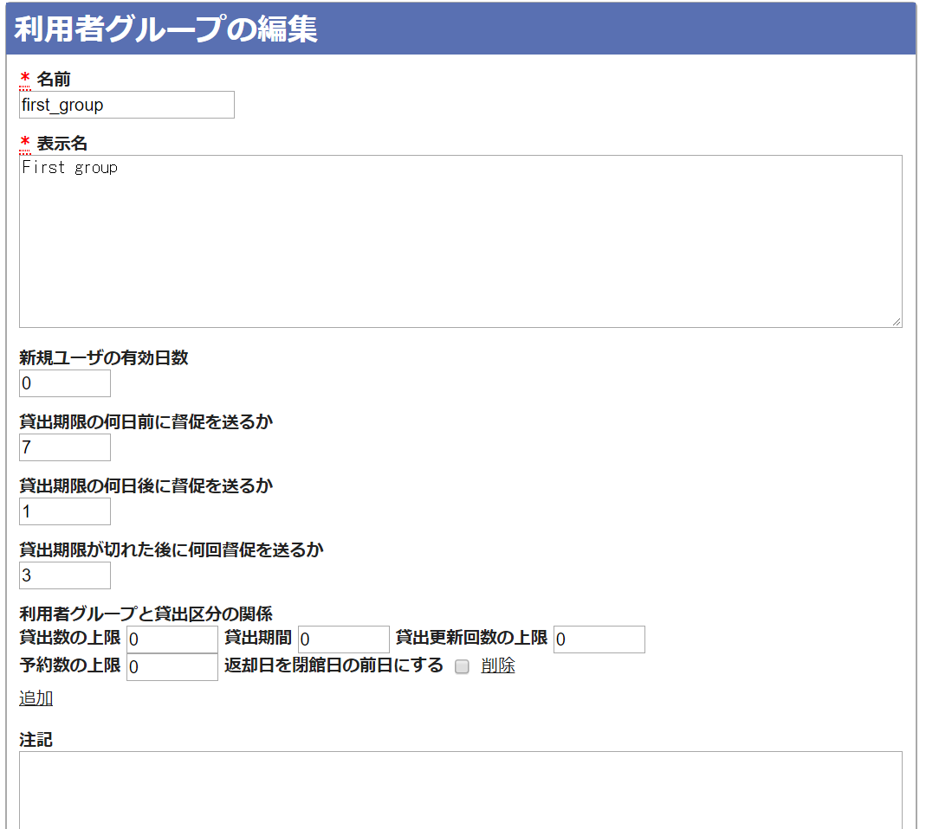Viewport: 926px width, 829px height.
Task: Select the 貸出期限が切れた後に何回督促を送るか field
Action: point(65,575)
